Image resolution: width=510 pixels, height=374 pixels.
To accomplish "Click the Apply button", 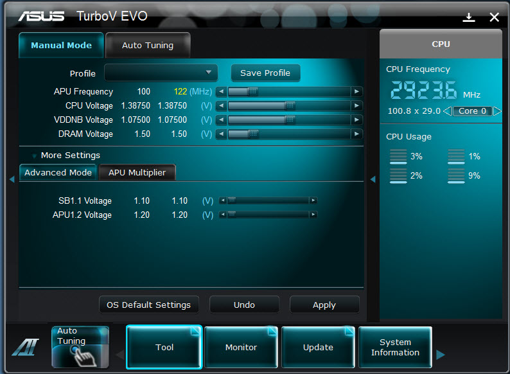I will pyautogui.click(x=324, y=305).
